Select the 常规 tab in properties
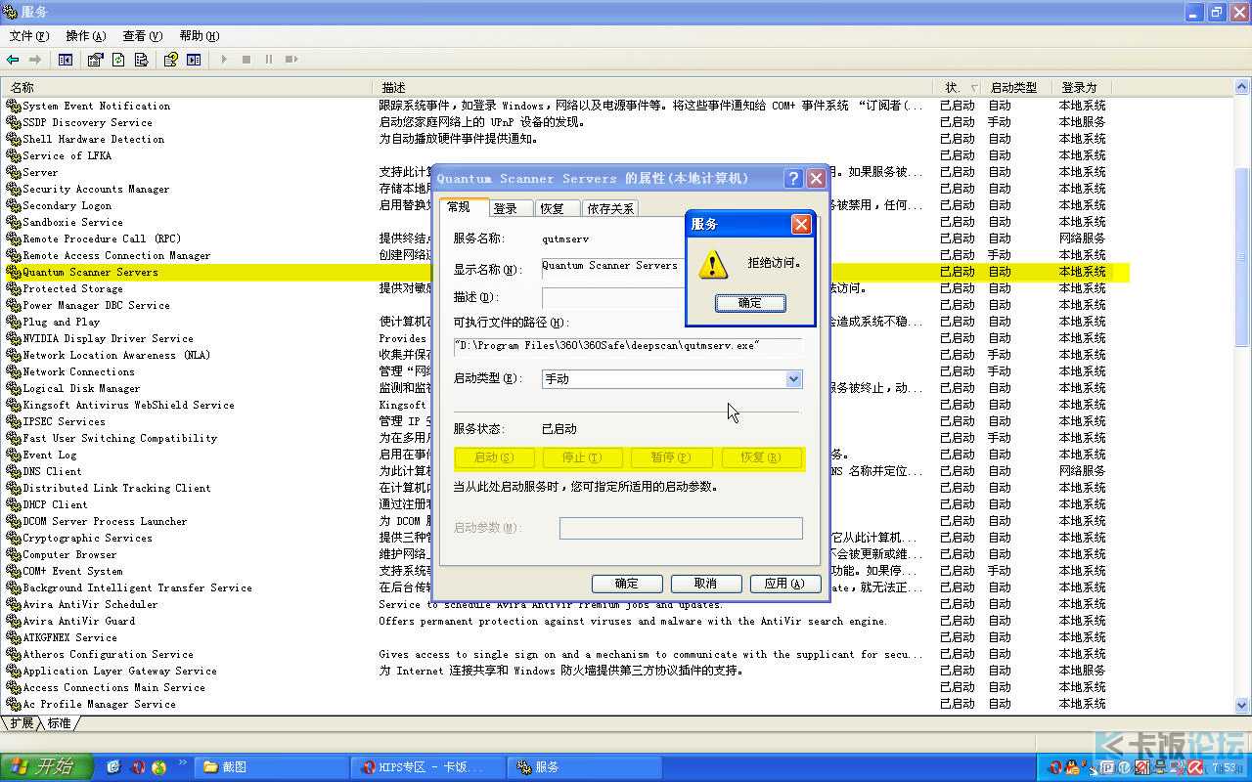 [465, 206]
